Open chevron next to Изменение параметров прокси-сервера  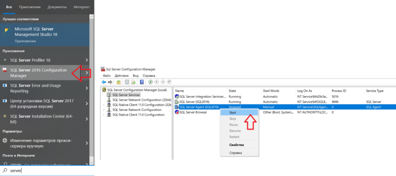pos(87,143)
